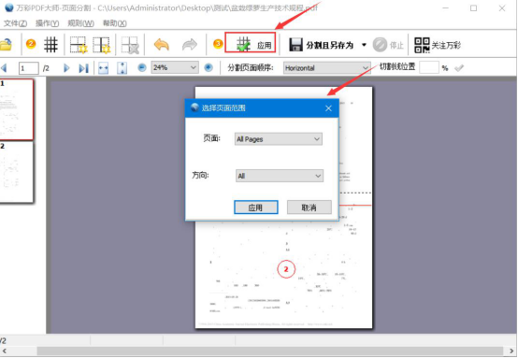The width and height of the screenshot is (518, 358).
Task: Open the 页面 All Pages dropdown
Action: point(278,139)
